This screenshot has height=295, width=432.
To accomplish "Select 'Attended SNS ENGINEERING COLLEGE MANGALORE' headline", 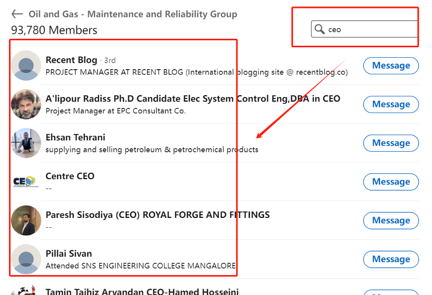I will point(141,266).
